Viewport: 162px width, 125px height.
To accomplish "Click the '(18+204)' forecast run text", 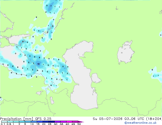I will tap(154, 119).
